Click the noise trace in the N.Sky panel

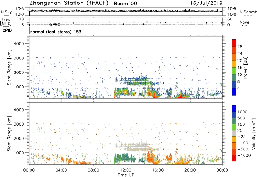click(x=126, y=11)
